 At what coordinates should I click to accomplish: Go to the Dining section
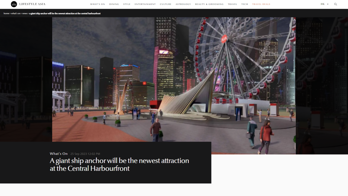pos(114,4)
